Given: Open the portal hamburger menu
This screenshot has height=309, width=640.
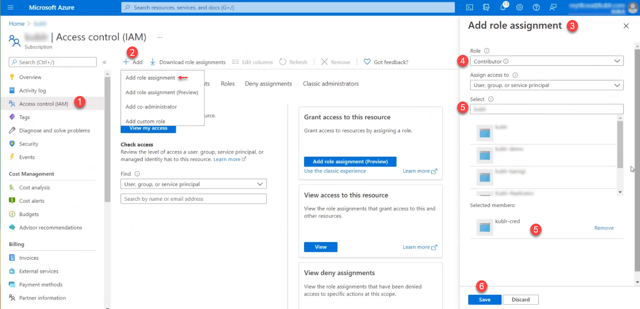Looking at the screenshot, I should [11, 8].
